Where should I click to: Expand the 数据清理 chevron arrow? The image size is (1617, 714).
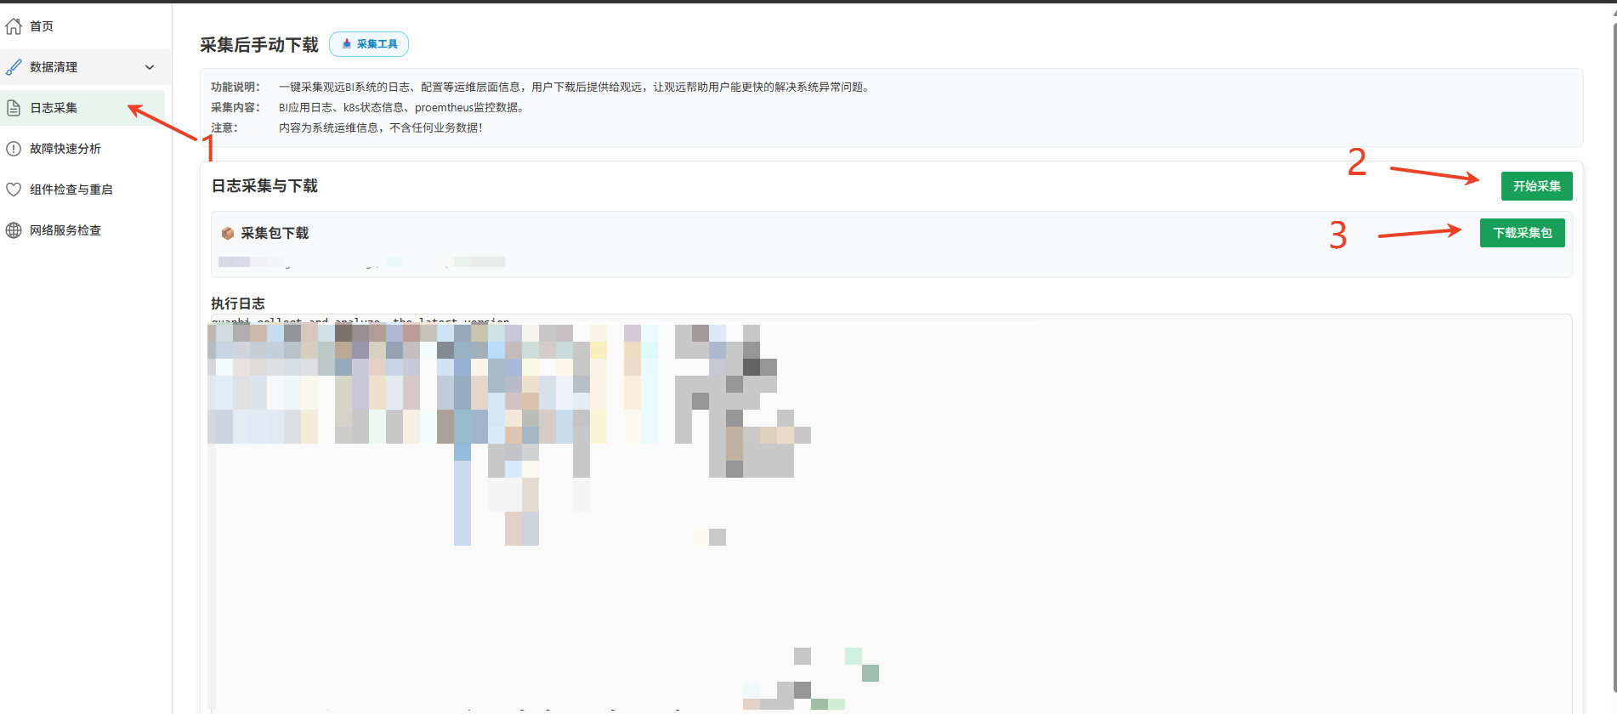click(150, 67)
